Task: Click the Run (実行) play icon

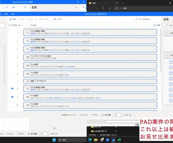Action: 19,19
